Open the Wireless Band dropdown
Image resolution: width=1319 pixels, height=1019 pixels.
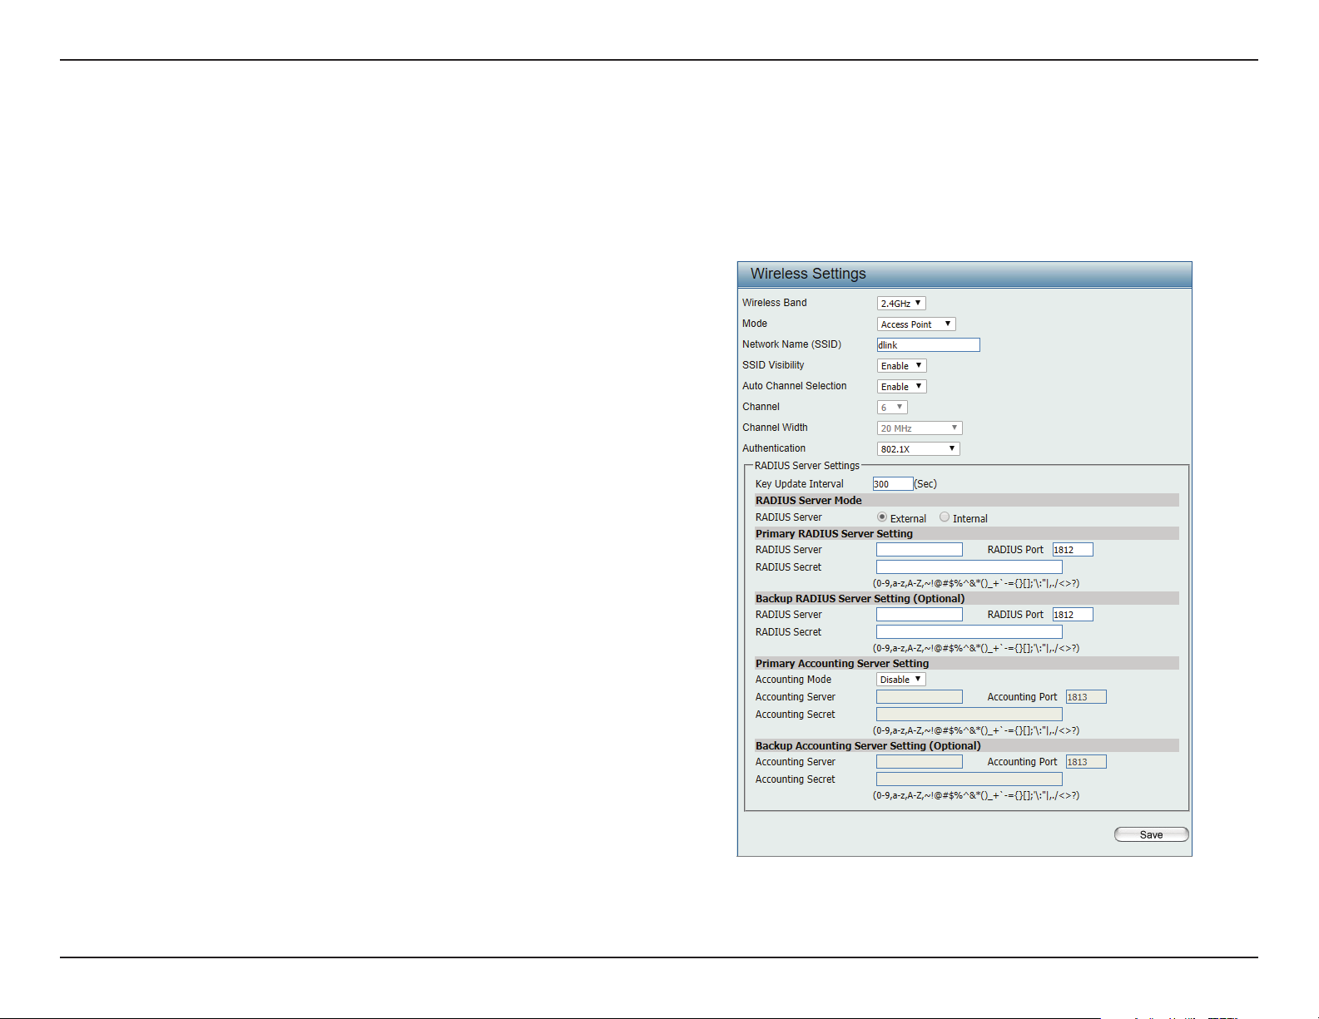coord(901,304)
